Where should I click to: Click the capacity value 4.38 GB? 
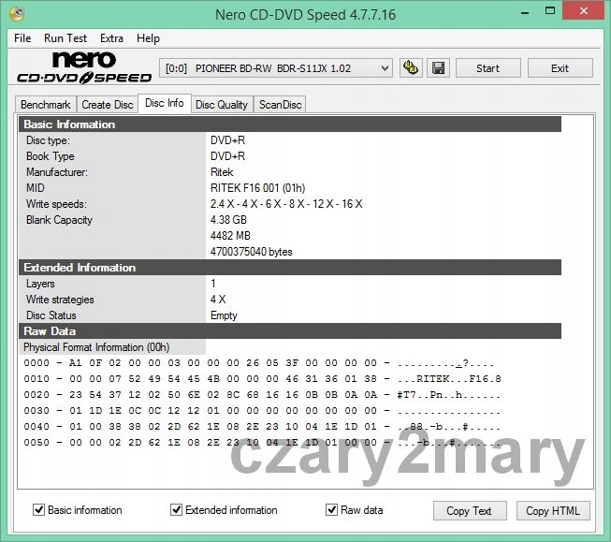pyautogui.click(x=228, y=220)
